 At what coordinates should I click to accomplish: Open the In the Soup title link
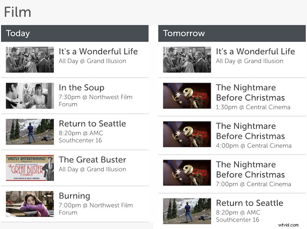(x=81, y=88)
